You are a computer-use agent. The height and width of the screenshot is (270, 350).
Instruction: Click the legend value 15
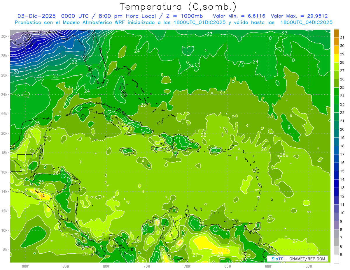click(x=342, y=171)
